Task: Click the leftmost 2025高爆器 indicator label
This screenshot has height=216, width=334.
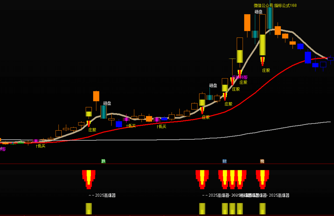Action: coord(102,195)
